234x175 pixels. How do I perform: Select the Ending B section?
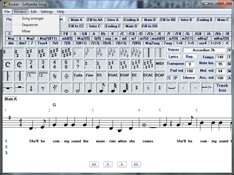point(205,20)
